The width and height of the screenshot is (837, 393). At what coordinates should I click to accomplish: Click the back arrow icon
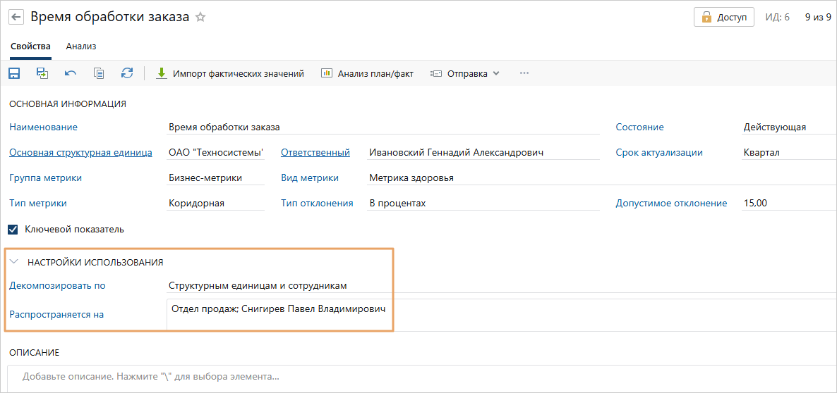coord(16,17)
